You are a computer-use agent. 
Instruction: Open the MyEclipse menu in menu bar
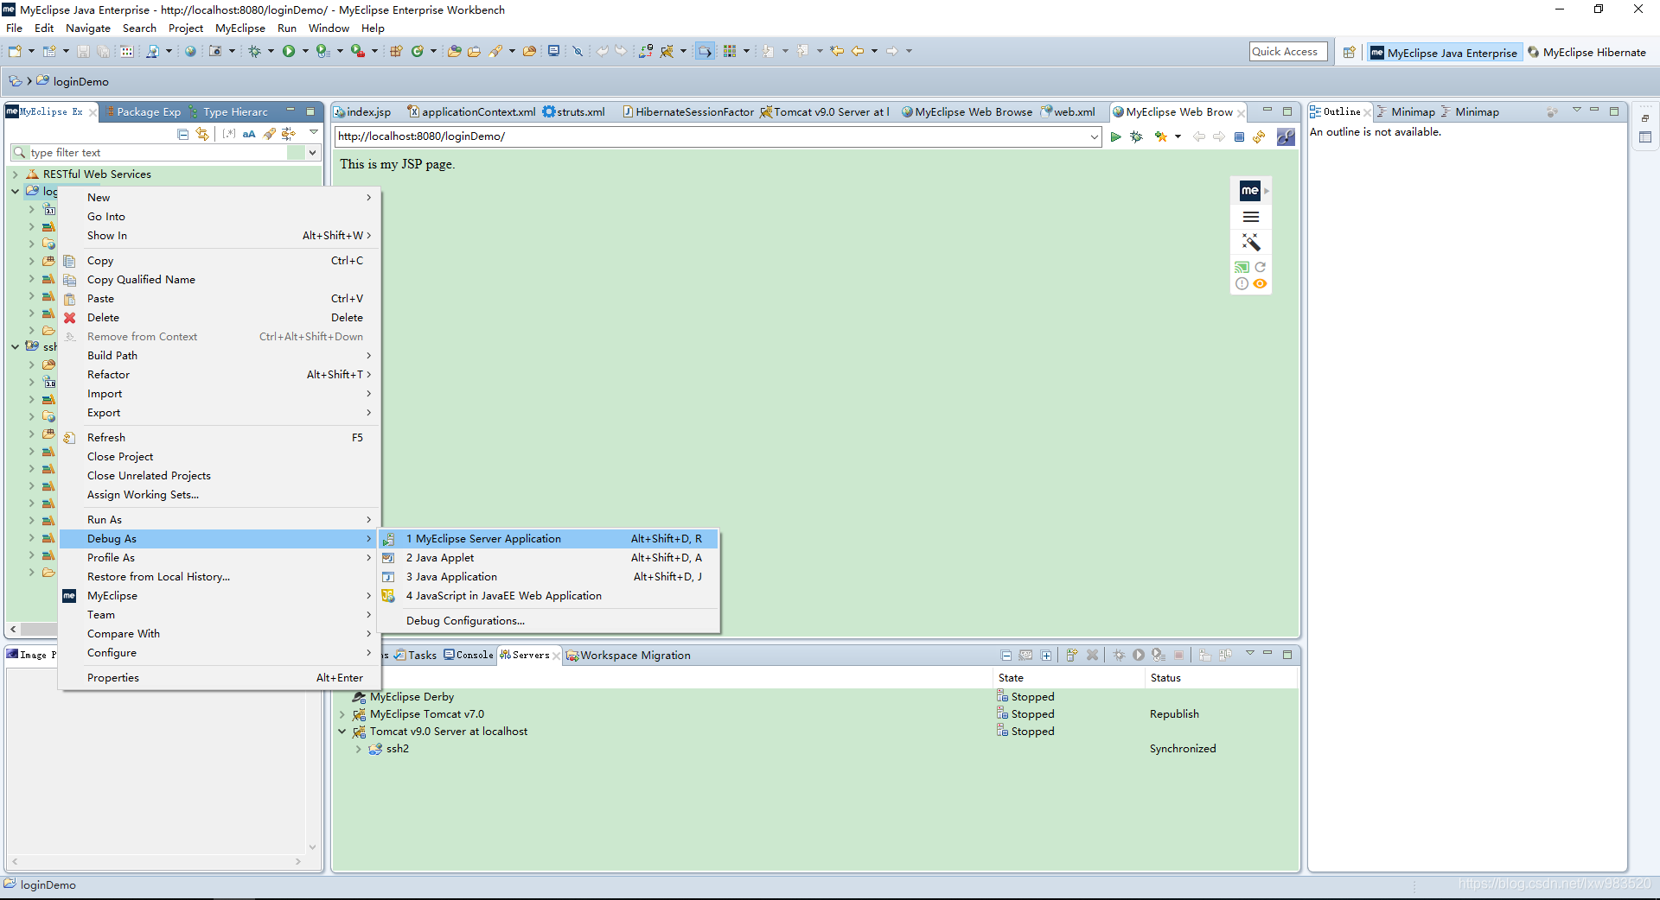coord(240,29)
